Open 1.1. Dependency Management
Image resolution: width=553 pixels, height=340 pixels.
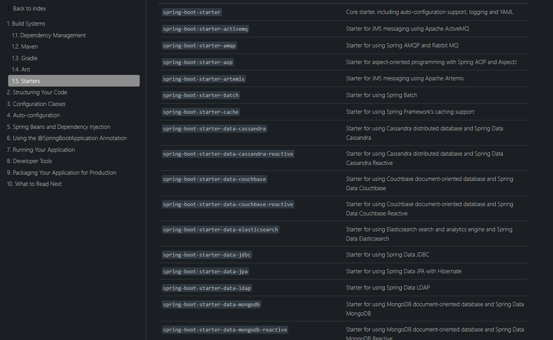click(x=49, y=35)
